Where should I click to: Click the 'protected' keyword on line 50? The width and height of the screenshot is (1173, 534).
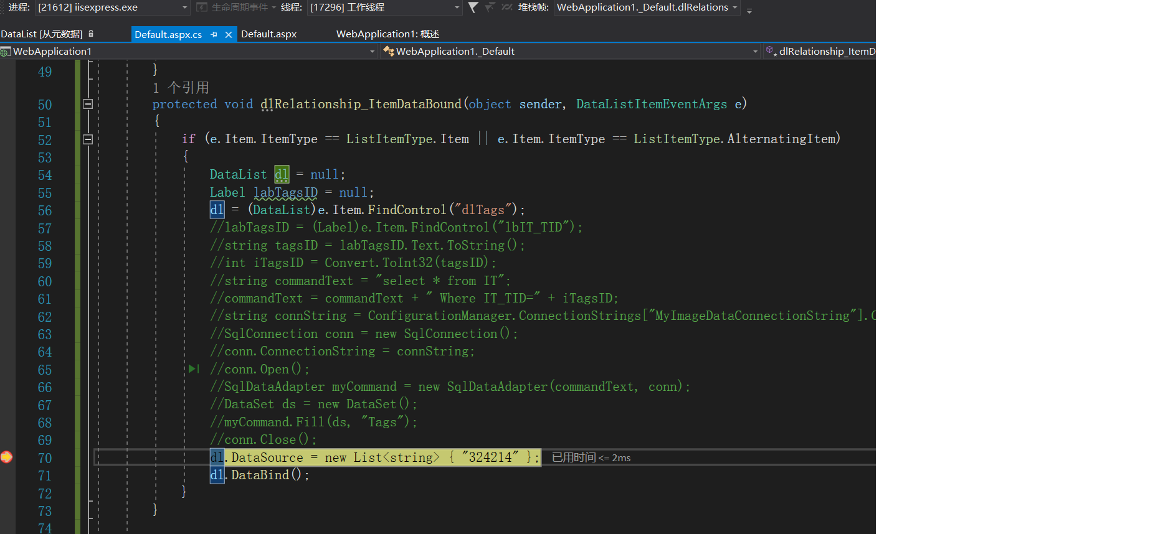click(x=184, y=104)
